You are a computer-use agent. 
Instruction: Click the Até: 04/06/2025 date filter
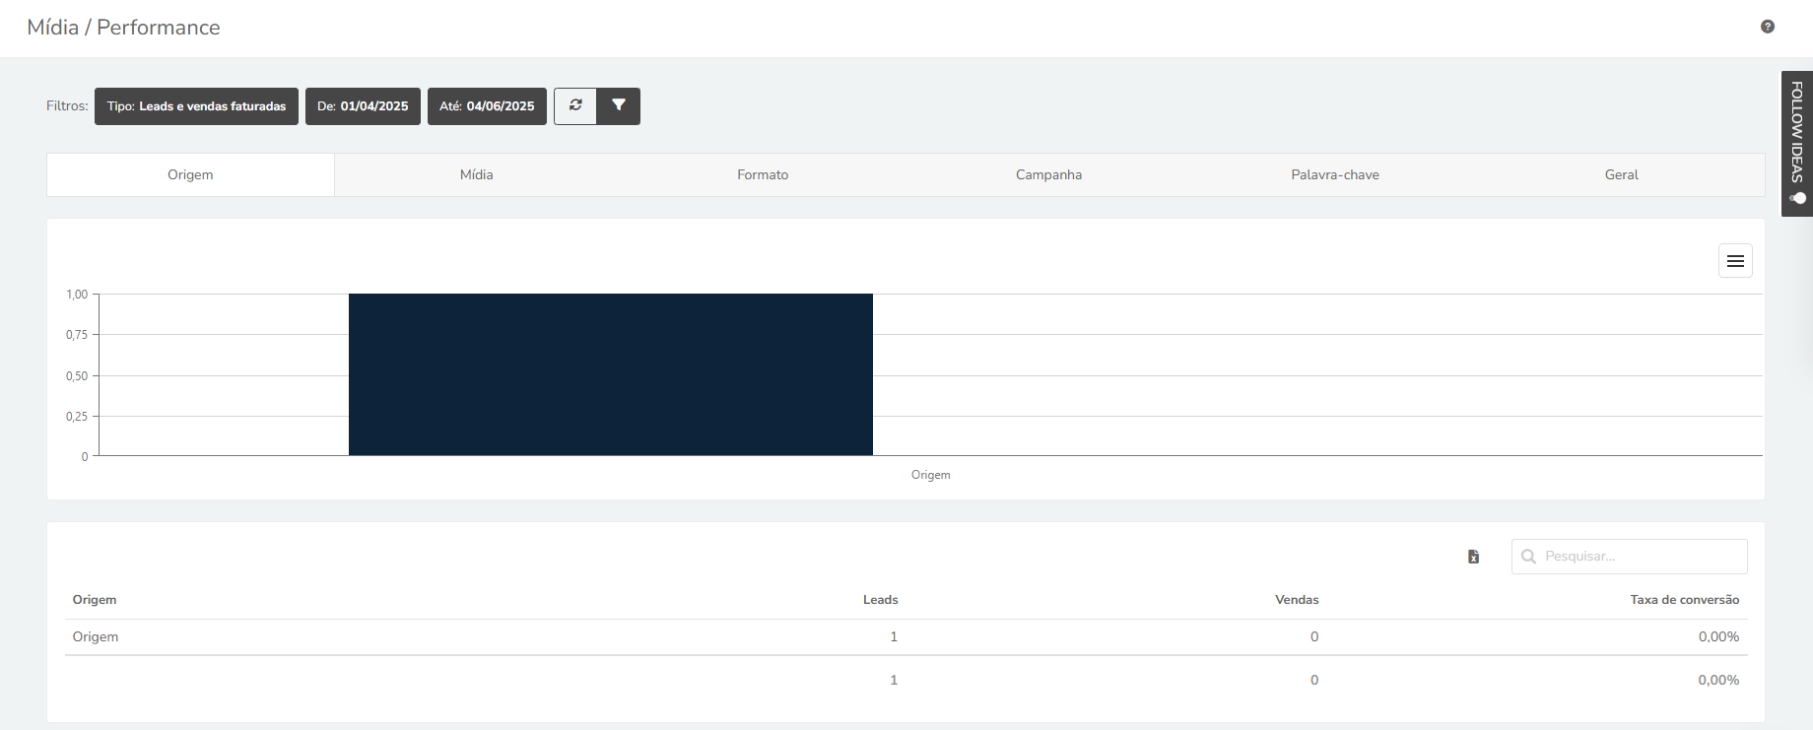tap(487, 106)
